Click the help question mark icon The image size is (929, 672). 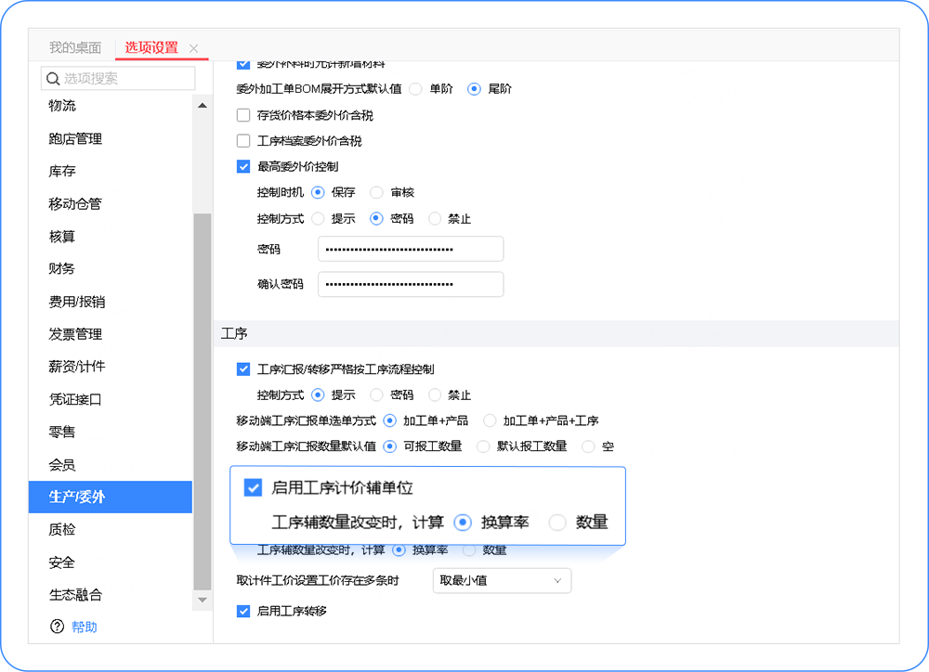(58, 627)
